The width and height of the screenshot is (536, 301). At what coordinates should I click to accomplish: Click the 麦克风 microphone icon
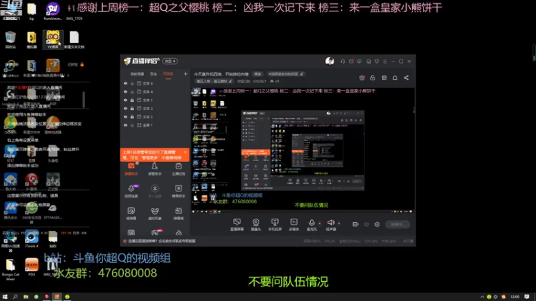click(312, 223)
